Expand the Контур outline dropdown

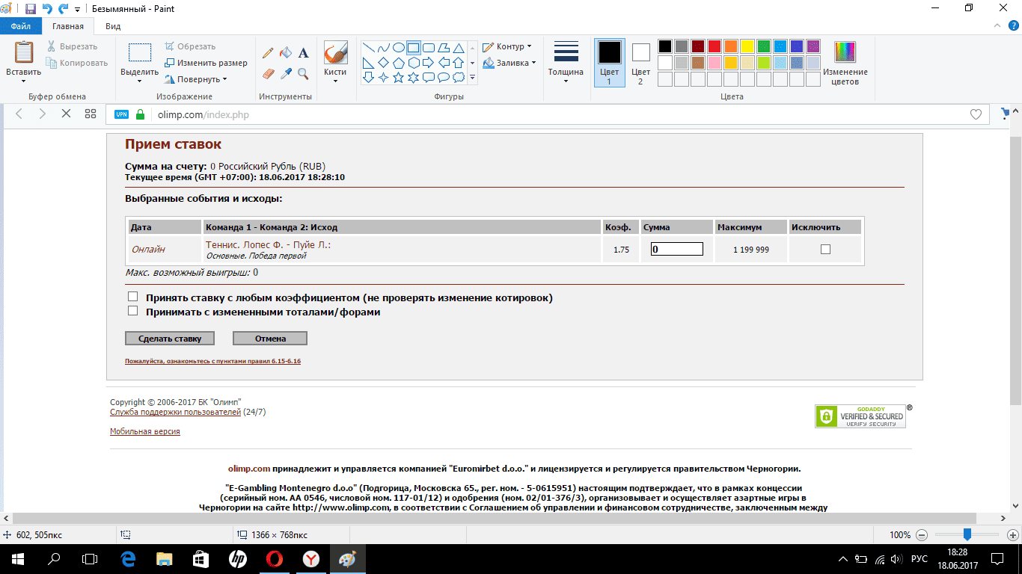[507, 46]
